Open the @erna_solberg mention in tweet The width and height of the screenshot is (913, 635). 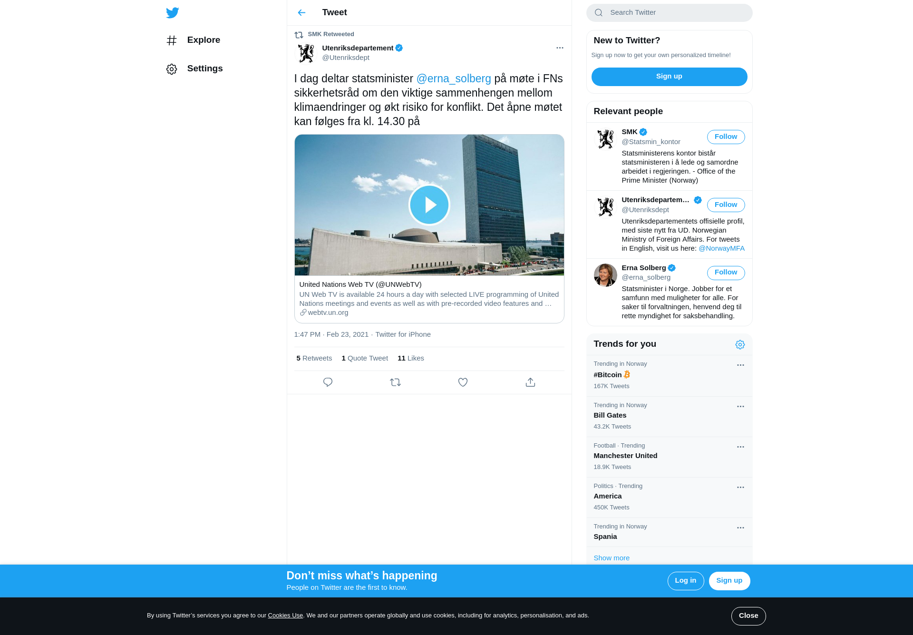tap(454, 78)
